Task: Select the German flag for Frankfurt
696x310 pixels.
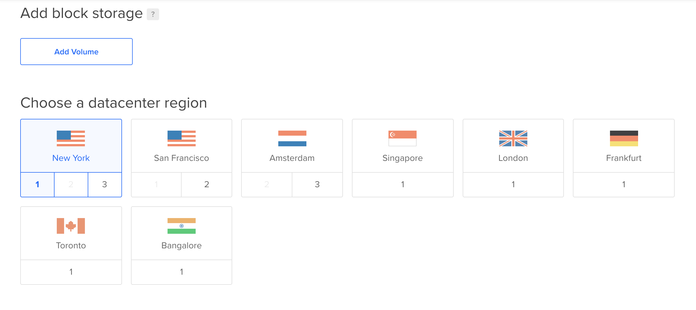Action: click(x=624, y=138)
